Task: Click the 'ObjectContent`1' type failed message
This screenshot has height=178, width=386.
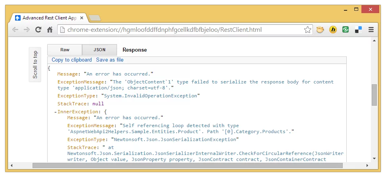Action: (196, 85)
